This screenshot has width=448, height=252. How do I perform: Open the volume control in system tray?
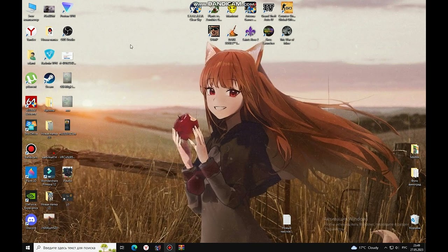click(x=397, y=247)
